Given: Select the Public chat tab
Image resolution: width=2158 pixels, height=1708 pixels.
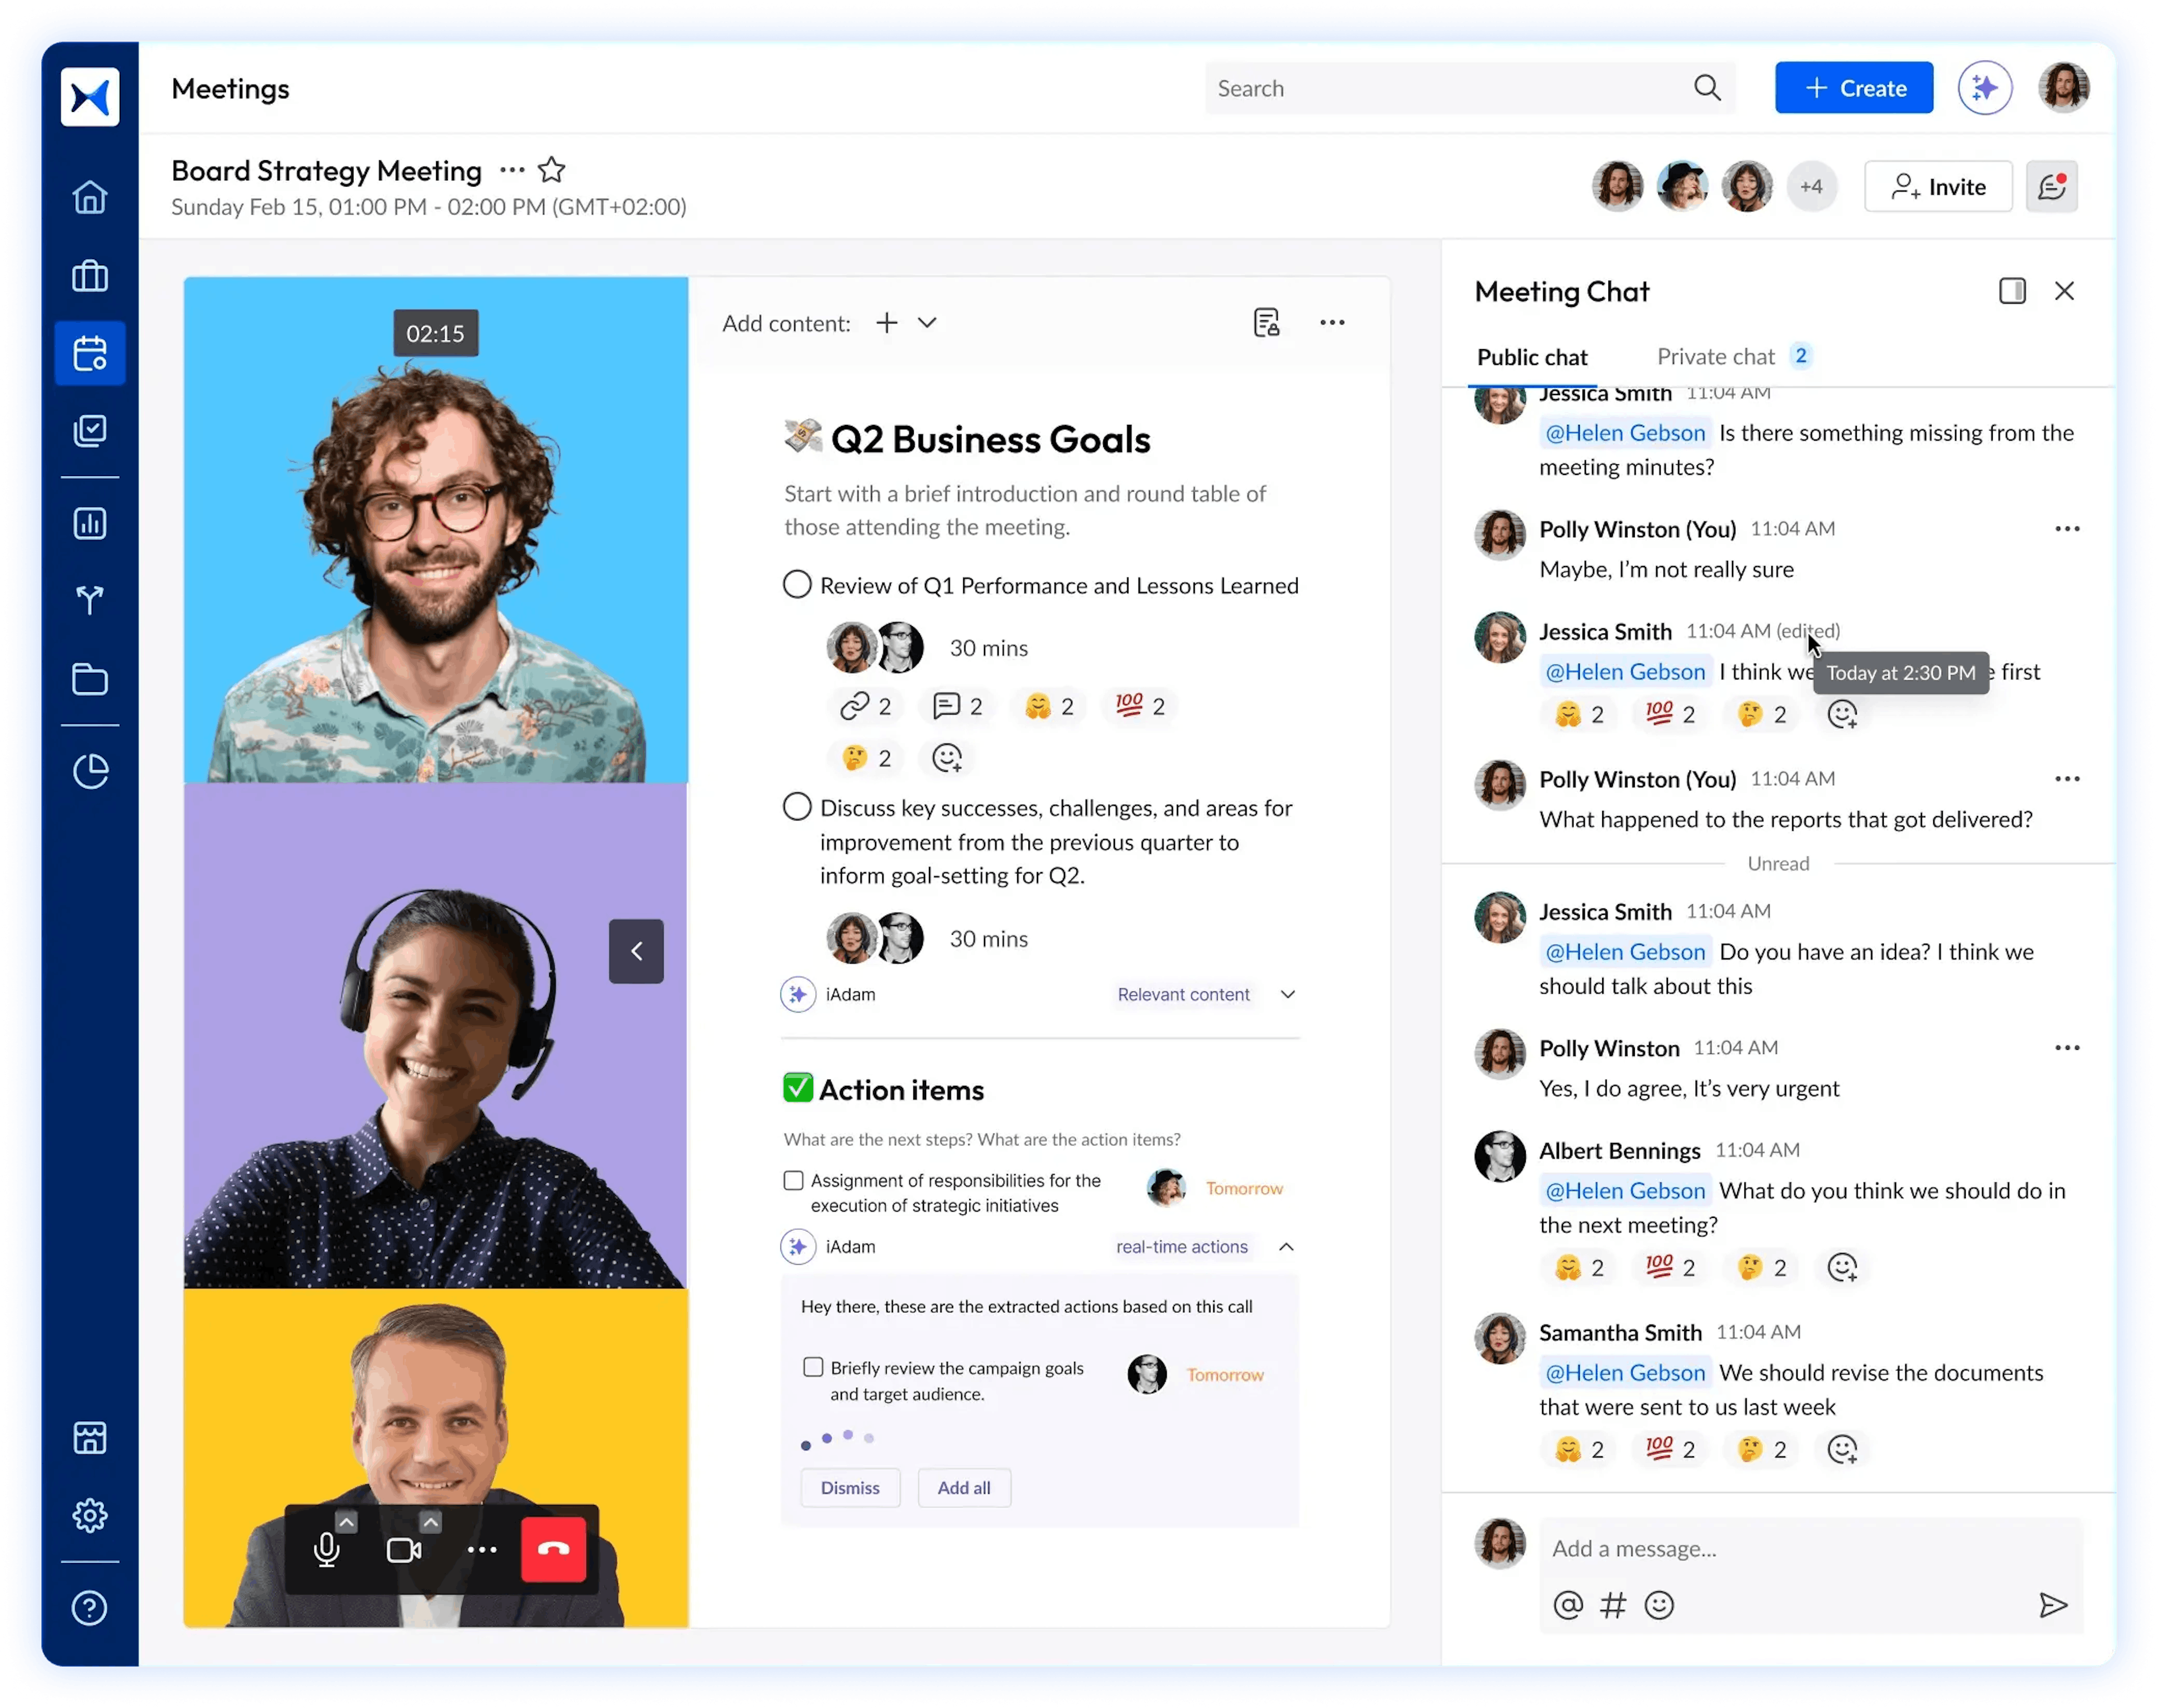Looking at the screenshot, I should (x=1532, y=358).
